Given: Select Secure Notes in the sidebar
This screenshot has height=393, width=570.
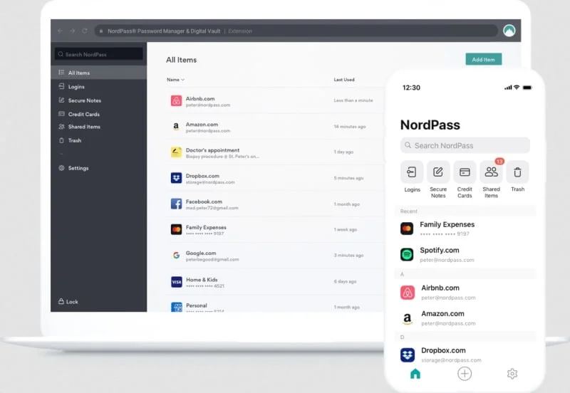Looking at the screenshot, I should coord(99,100).
